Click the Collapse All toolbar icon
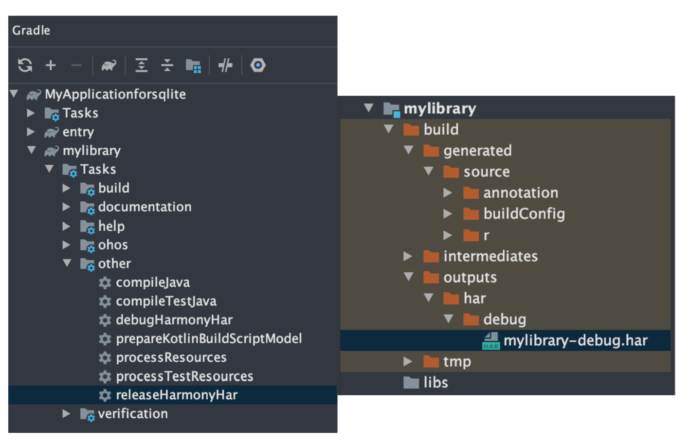The width and height of the screenshot is (695, 445). click(167, 65)
